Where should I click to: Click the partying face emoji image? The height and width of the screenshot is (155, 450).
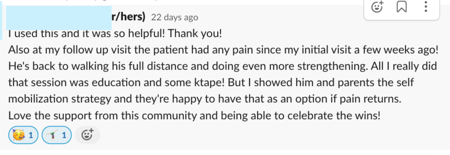click(19, 135)
